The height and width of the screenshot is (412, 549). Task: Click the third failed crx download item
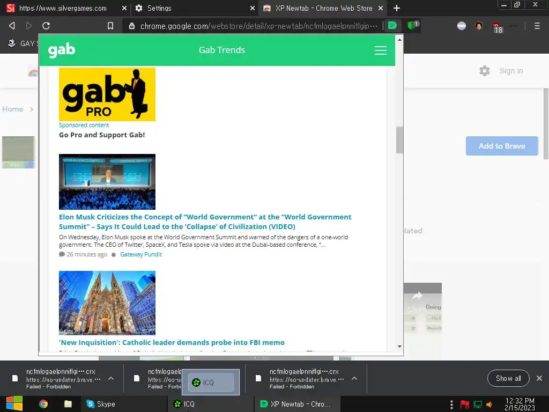[307, 379]
